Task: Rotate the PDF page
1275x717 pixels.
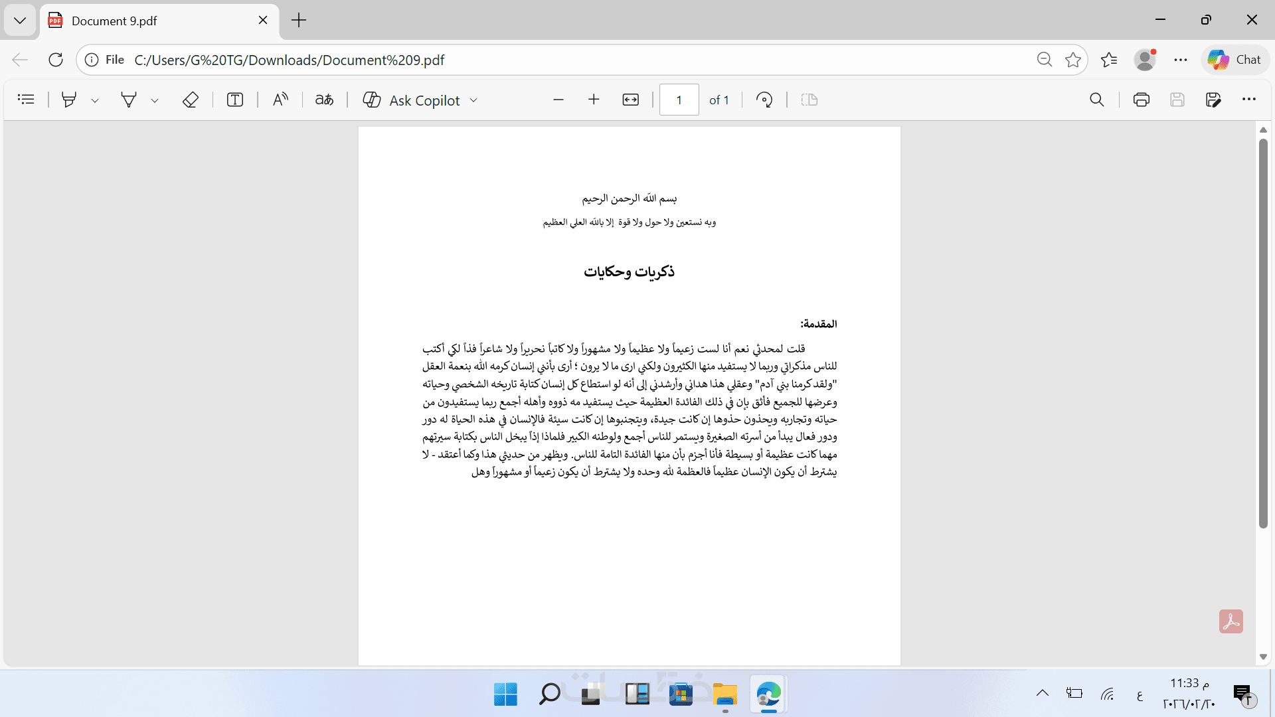Action: click(x=764, y=100)
